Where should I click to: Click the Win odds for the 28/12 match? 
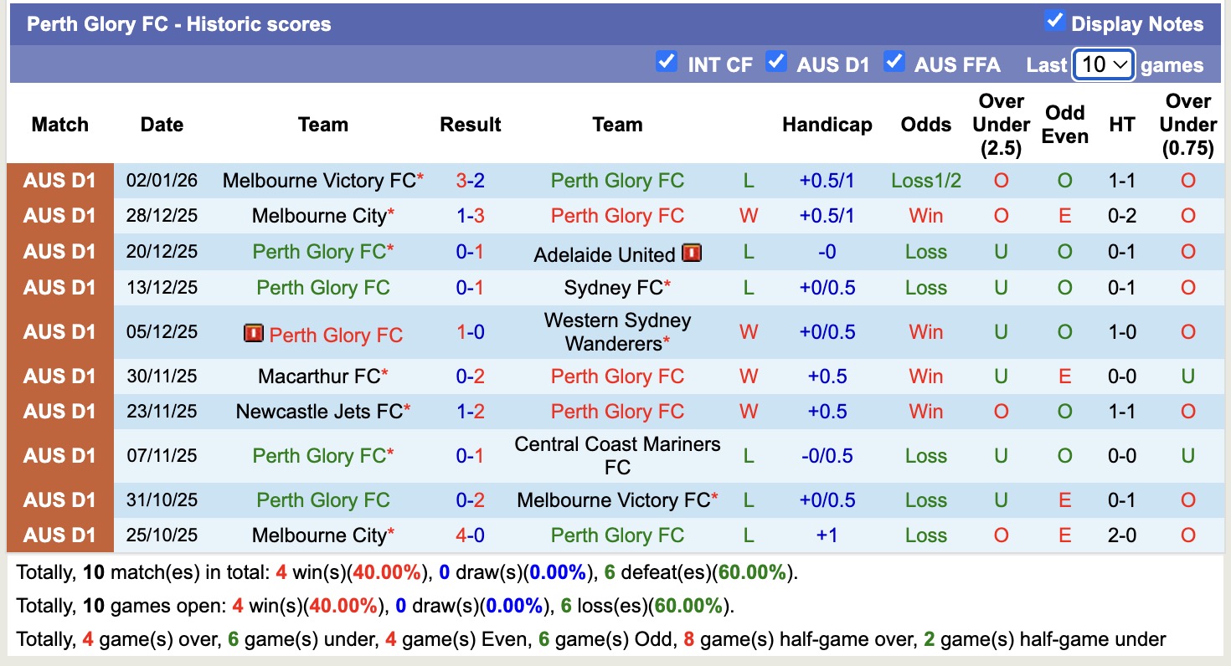[925, 215]
